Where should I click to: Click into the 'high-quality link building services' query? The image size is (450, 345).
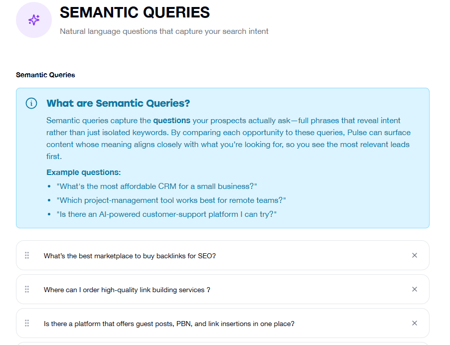127,290
